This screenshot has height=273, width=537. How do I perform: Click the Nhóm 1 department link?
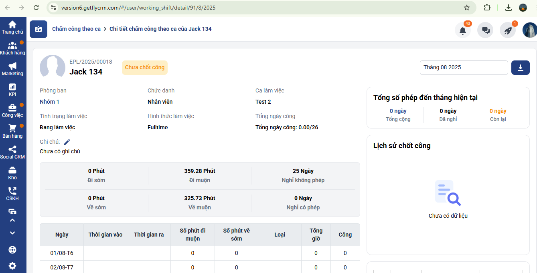[49, 102]
